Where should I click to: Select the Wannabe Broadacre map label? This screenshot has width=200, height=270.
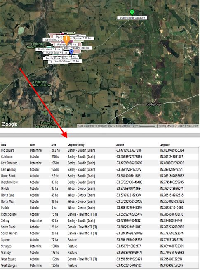click(x=132, y=18)
